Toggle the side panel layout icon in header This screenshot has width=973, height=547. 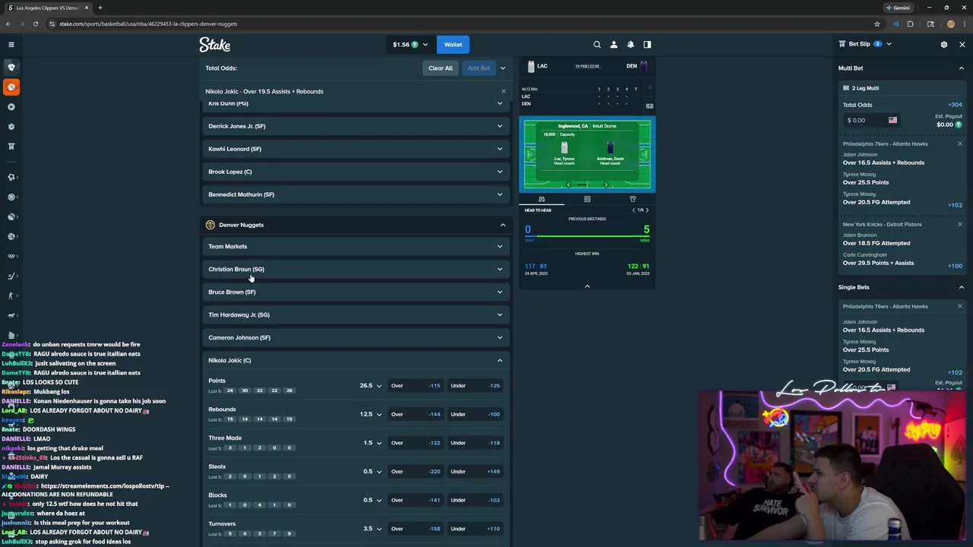click(647, 45)
